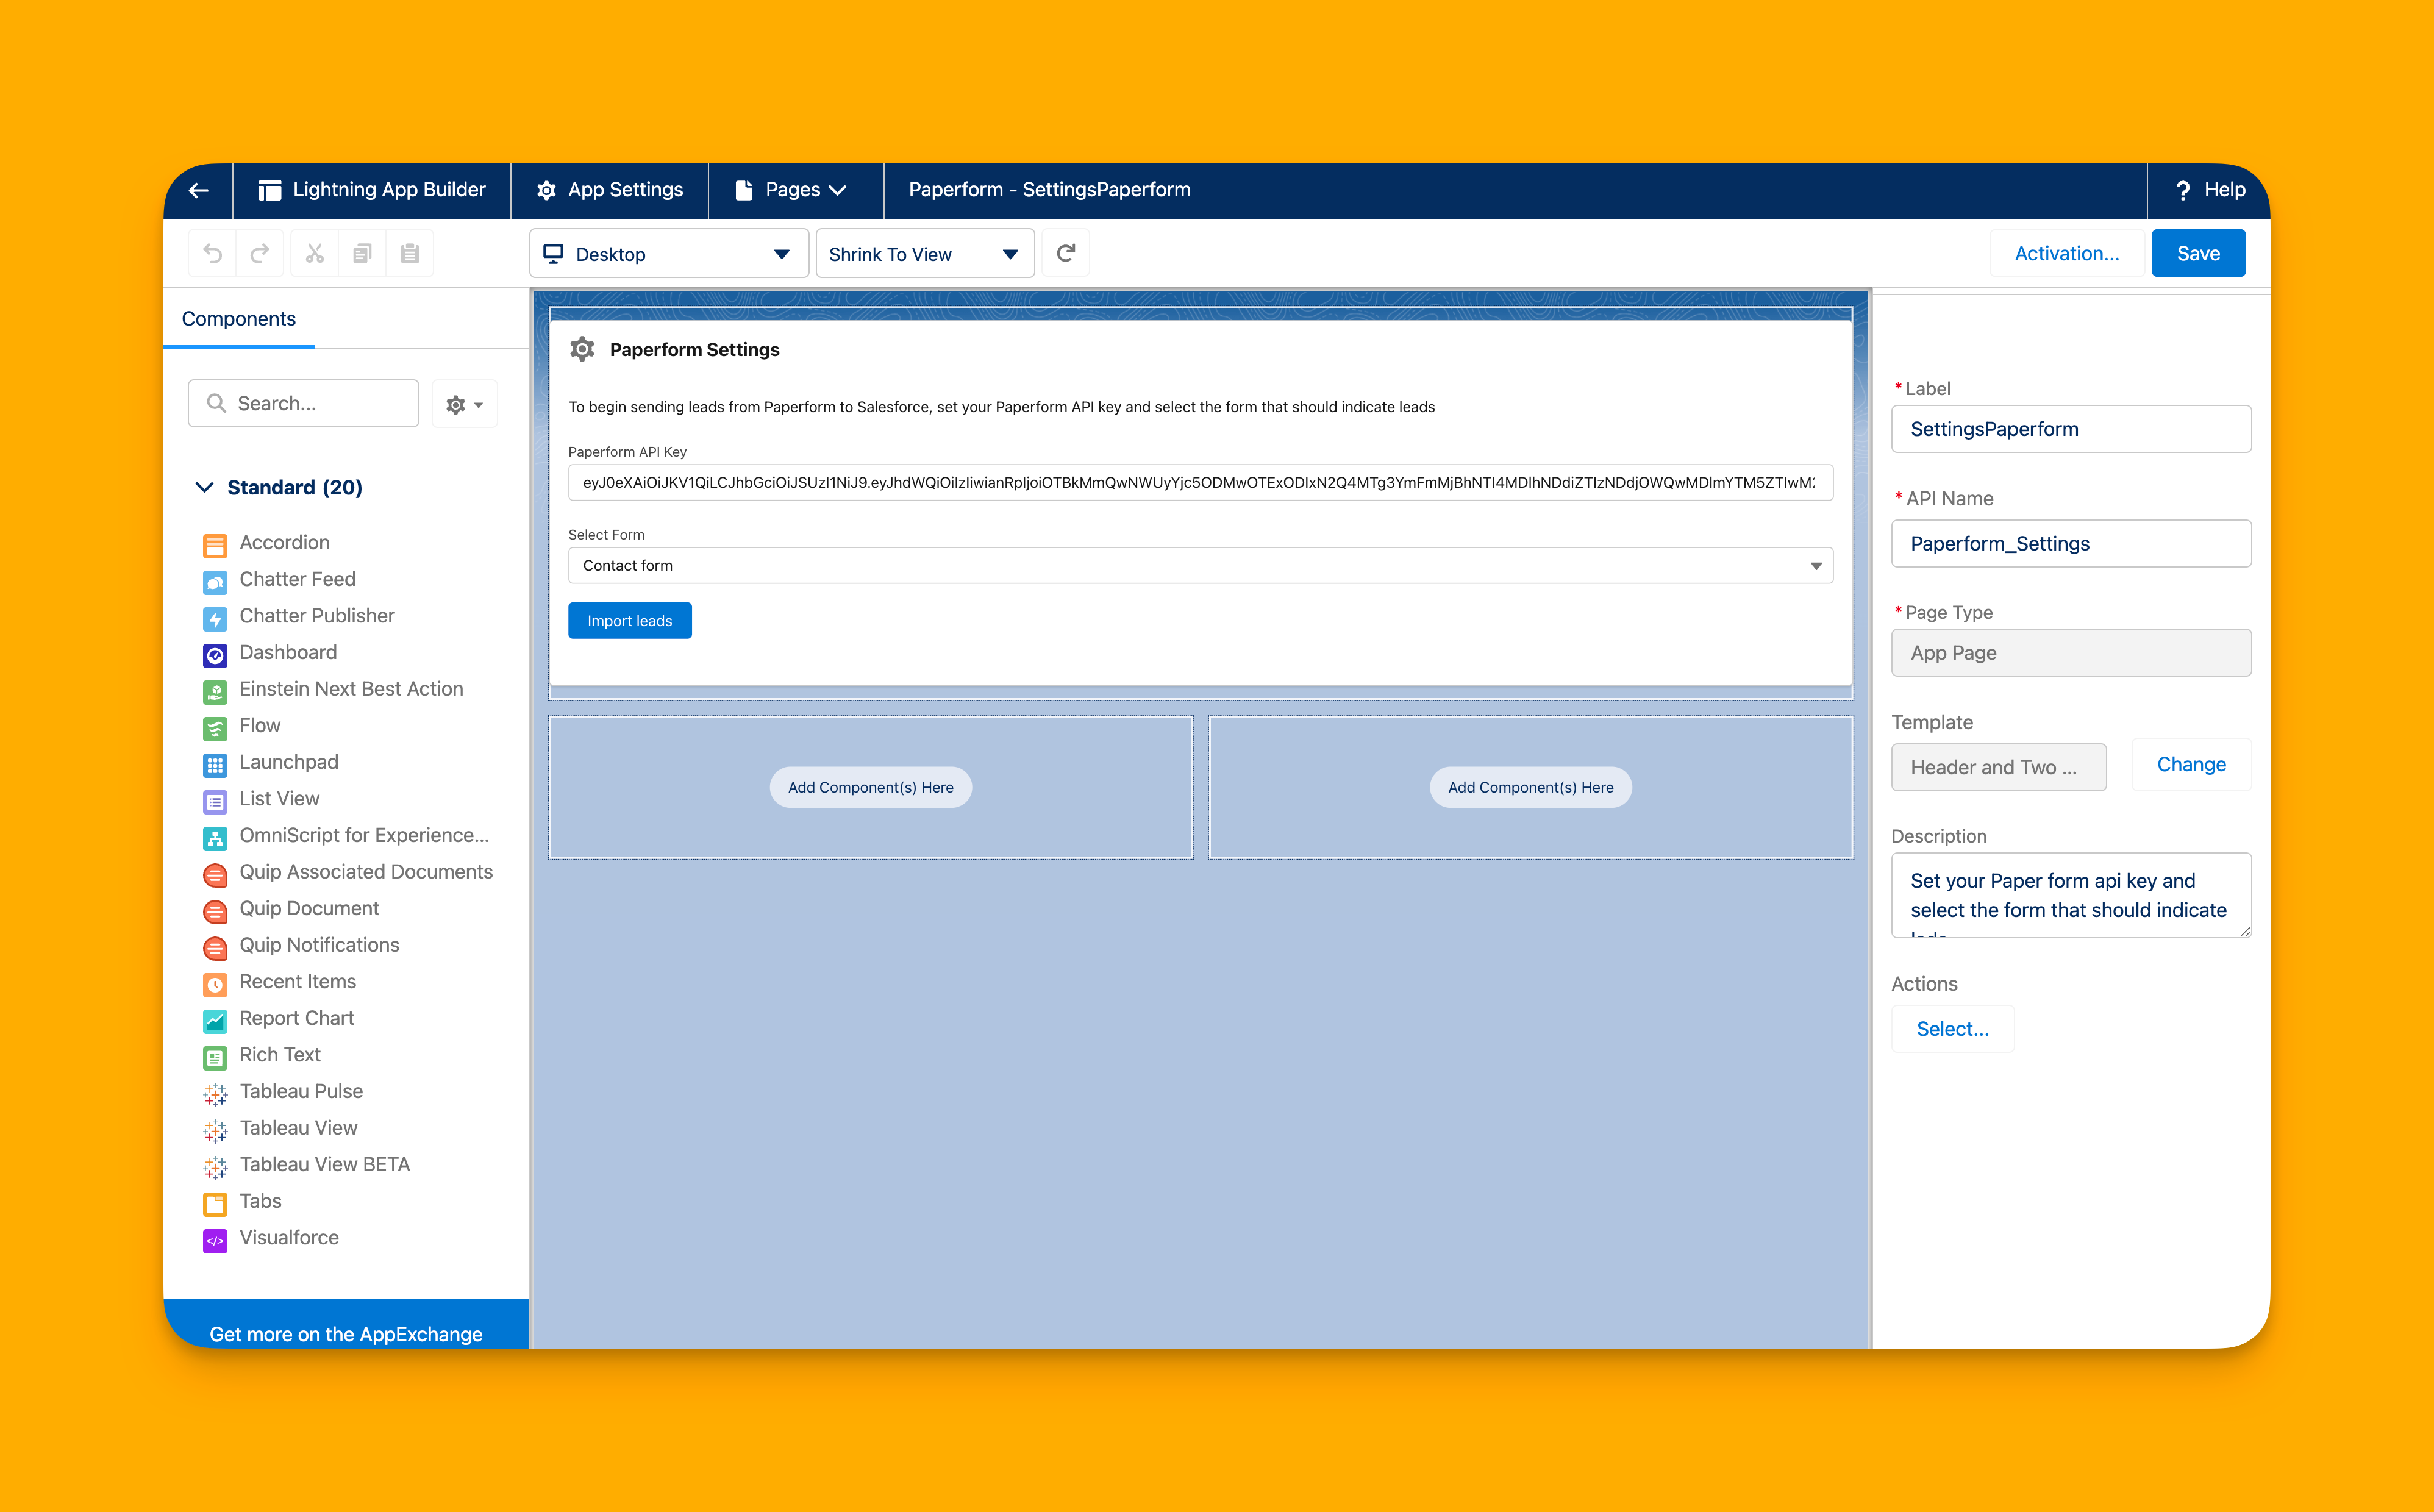The height and width of the screenshot is (1512, 2434).
Task: Open the Shrink To View dropdown
Action: 924,254
